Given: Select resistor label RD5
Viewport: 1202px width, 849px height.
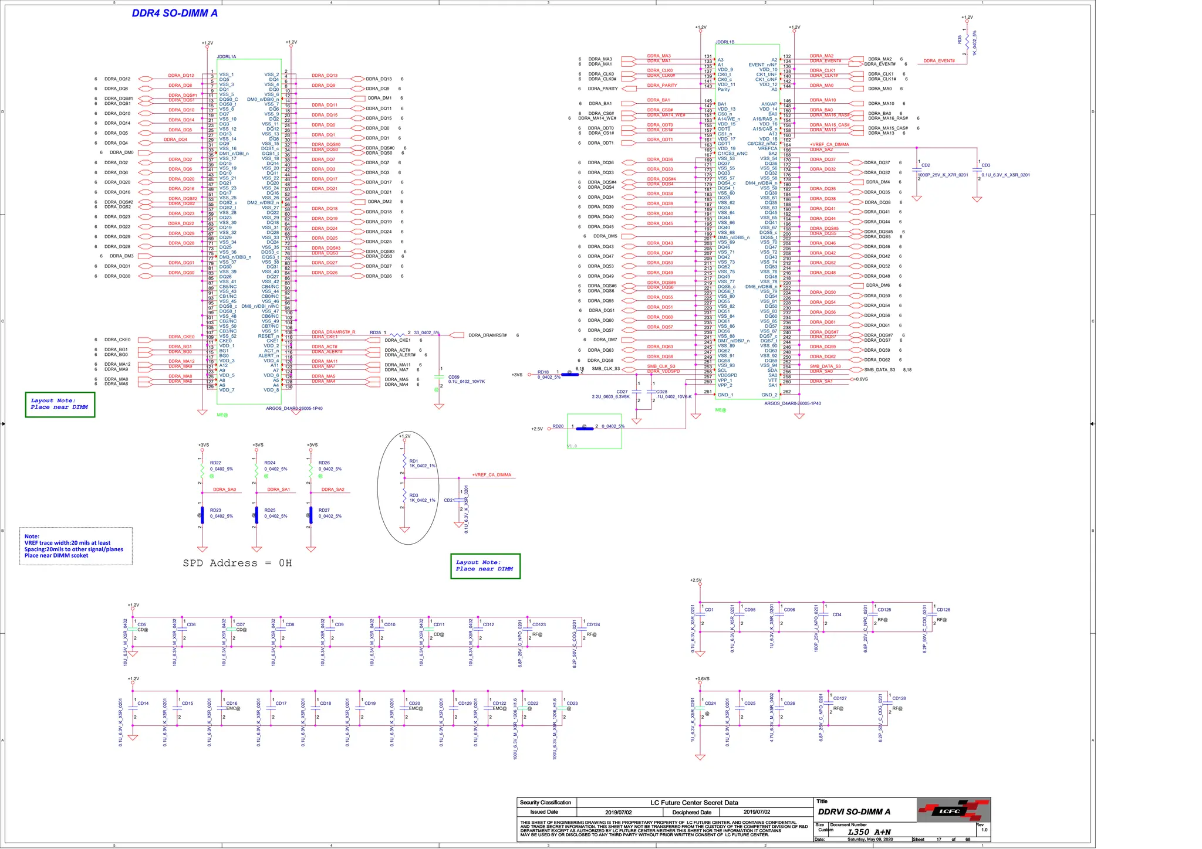Looking at the screenshot, I should point(960,40).
